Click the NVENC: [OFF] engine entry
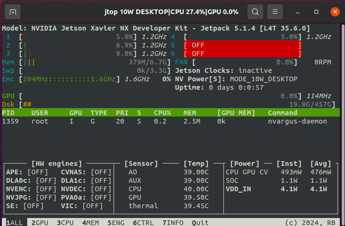Image resolution: width=345 pixels, height=226 pixels. 31,189
